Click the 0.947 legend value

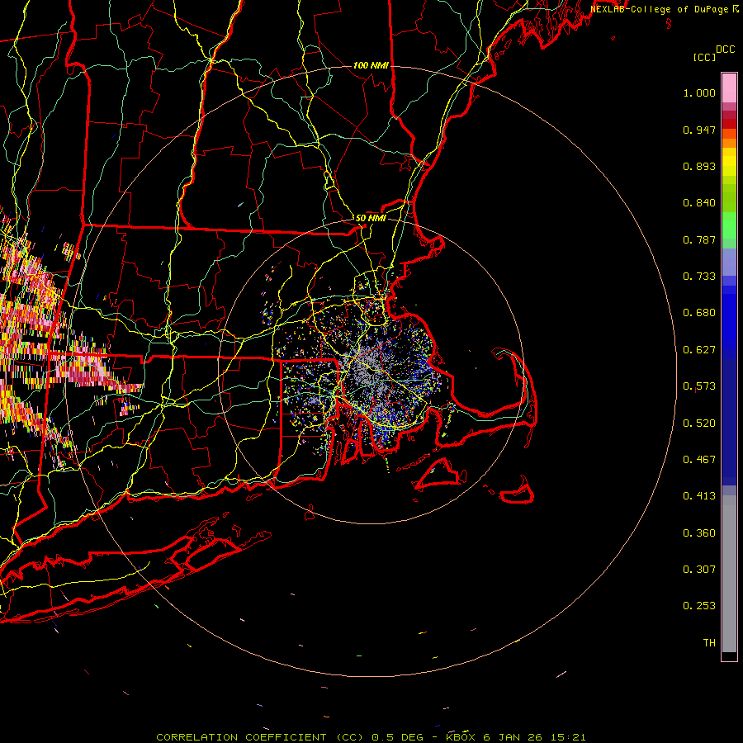pyautogui.click(x=699, y=130)
